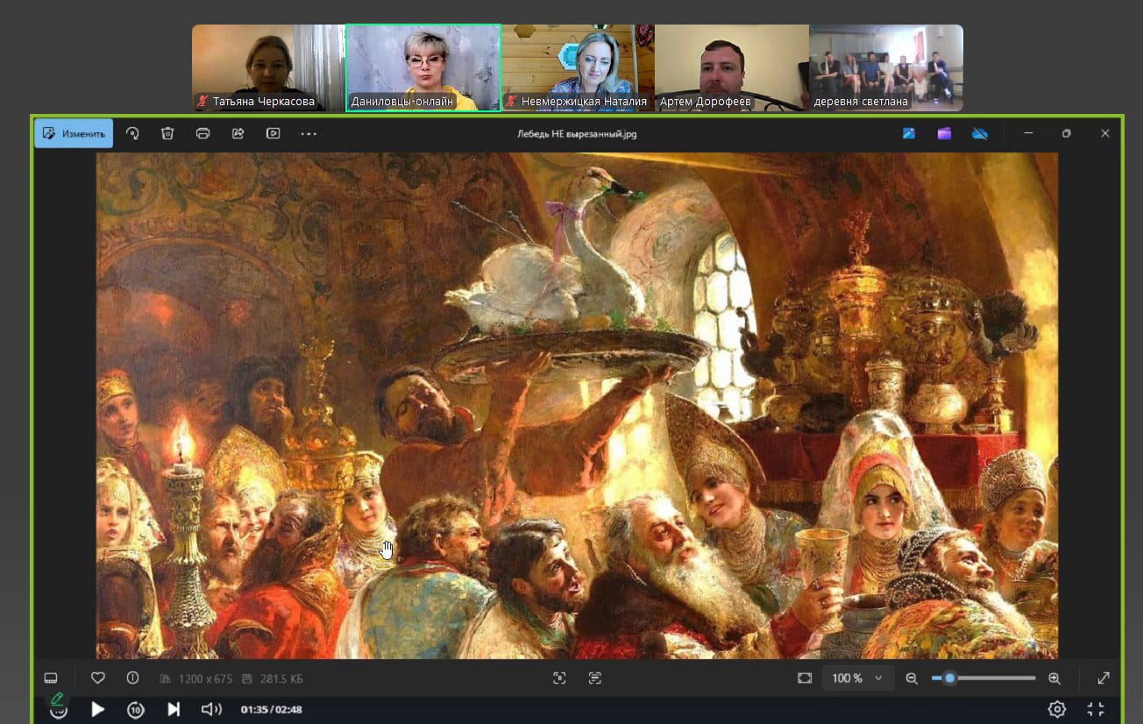Image resolution: width=1143 pixels, height=724 pixels.
Task: Show file info via the info icon
Action: pos(132,678)
